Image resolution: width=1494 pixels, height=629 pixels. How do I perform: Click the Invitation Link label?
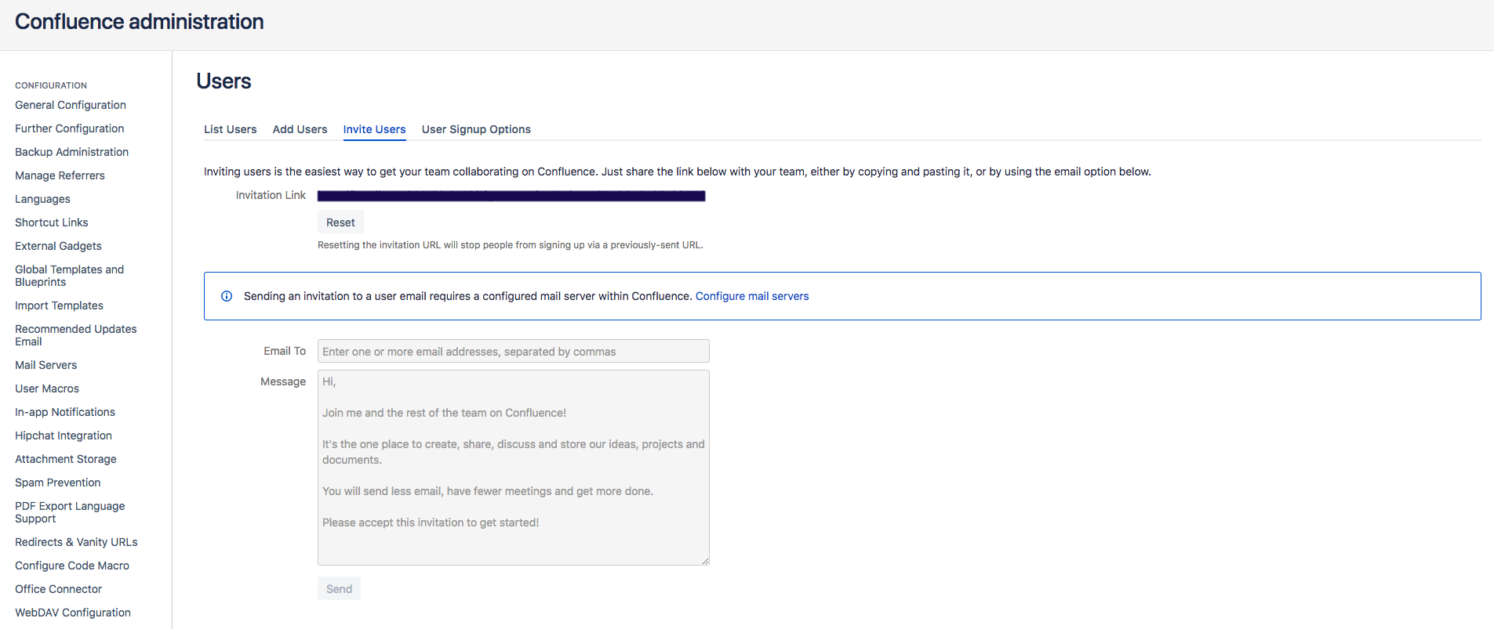click(x=271, y=195)
